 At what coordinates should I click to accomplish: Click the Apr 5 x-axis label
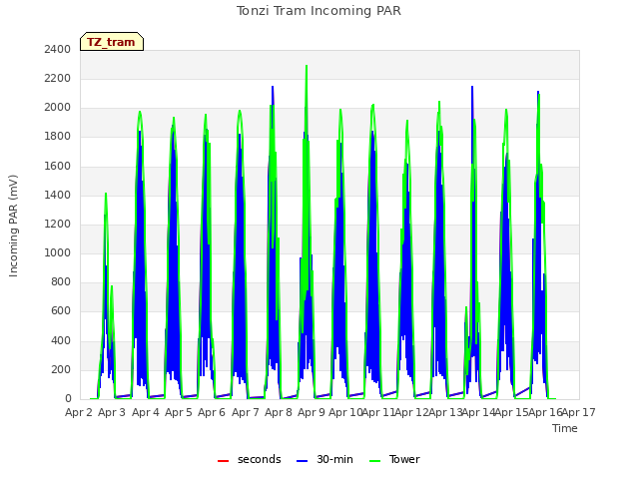click(179, 412)
